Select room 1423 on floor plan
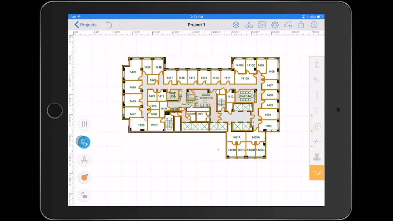Viewport: 393px width, 221px height. pyautogui.click(x=133, y=72)
